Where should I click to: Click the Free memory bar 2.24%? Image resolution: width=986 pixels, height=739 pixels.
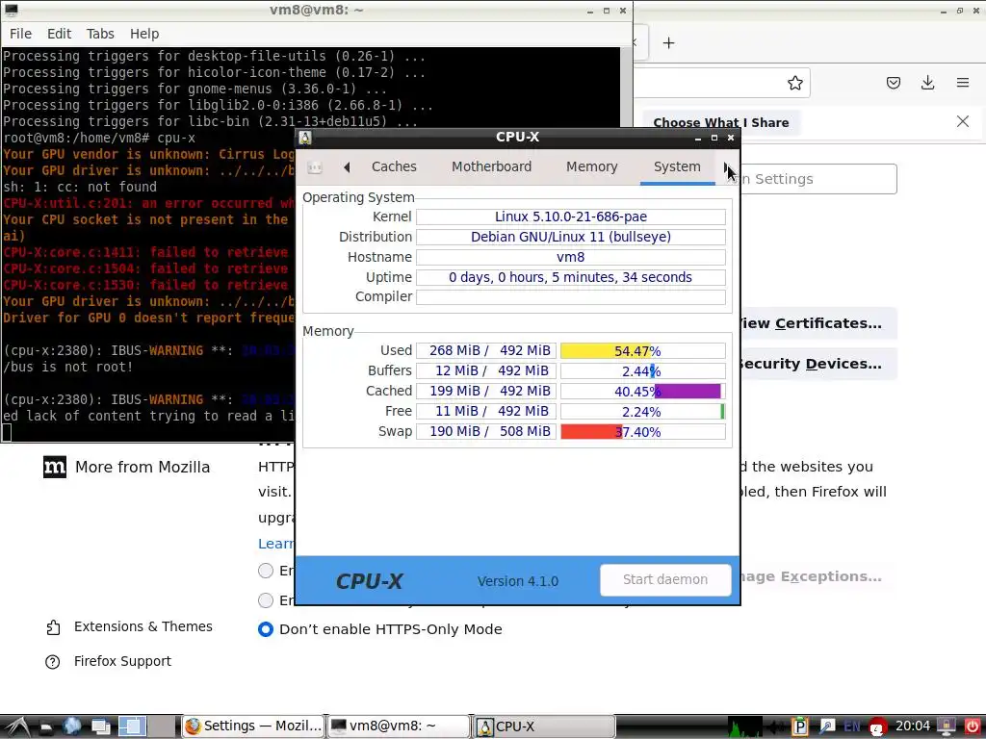click(642, 412)
